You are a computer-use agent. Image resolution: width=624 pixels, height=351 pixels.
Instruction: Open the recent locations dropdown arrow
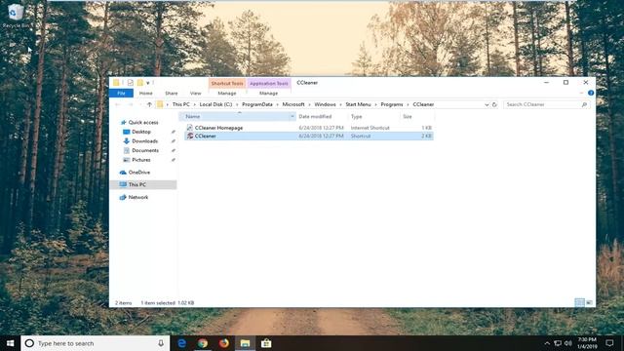pyautogui.click(x=140, y=104)
